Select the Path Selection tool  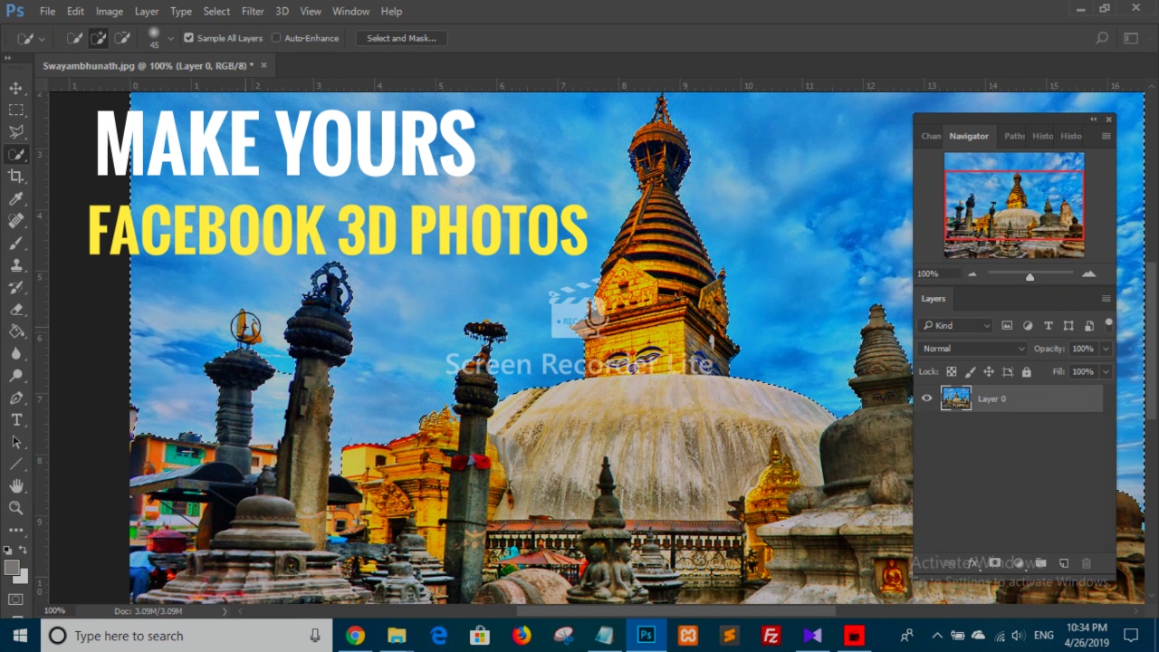(x=16, y=442)
